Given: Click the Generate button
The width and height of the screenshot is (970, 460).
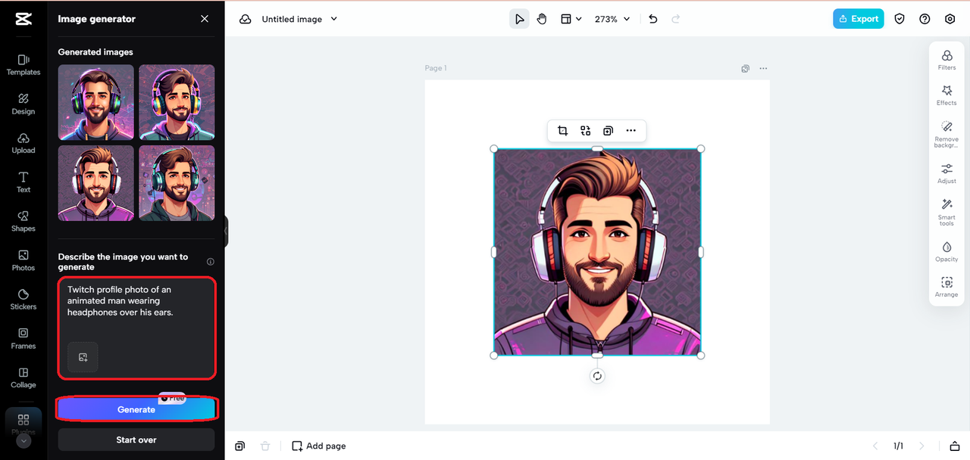Looking at the screenshot, I should [x=136, y=409].
